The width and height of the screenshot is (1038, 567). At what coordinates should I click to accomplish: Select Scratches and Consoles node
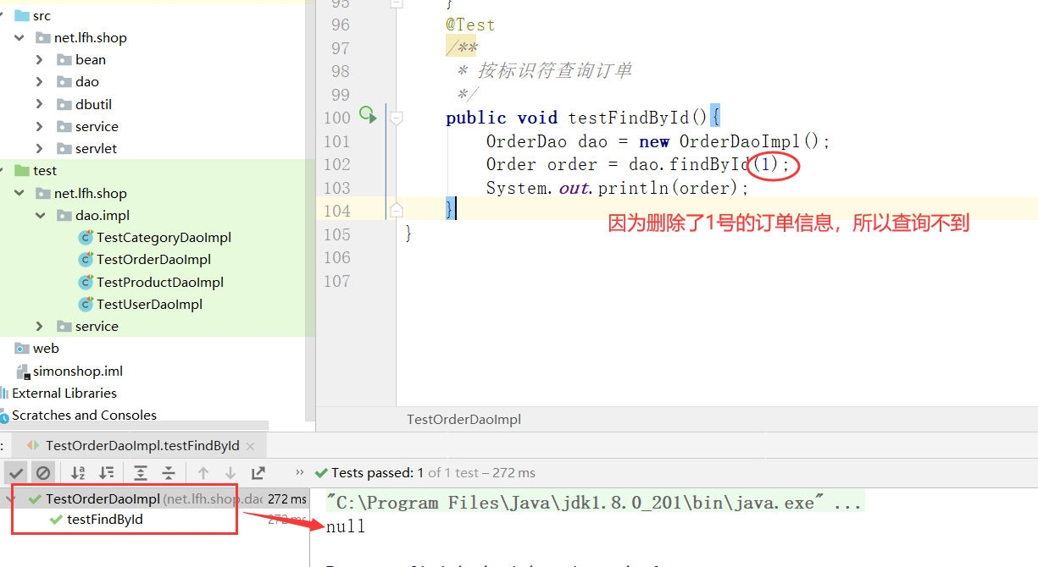point(84,415)
